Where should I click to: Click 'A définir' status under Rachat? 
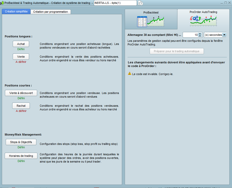tap(21, 111)
